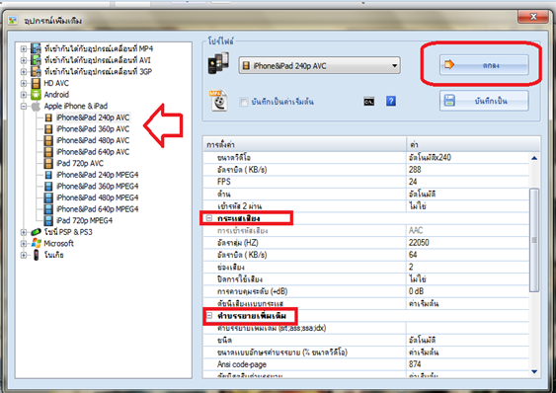
Task: Select iPhone&iPad 480p MPEG4 profile
Action: point(98,197)
